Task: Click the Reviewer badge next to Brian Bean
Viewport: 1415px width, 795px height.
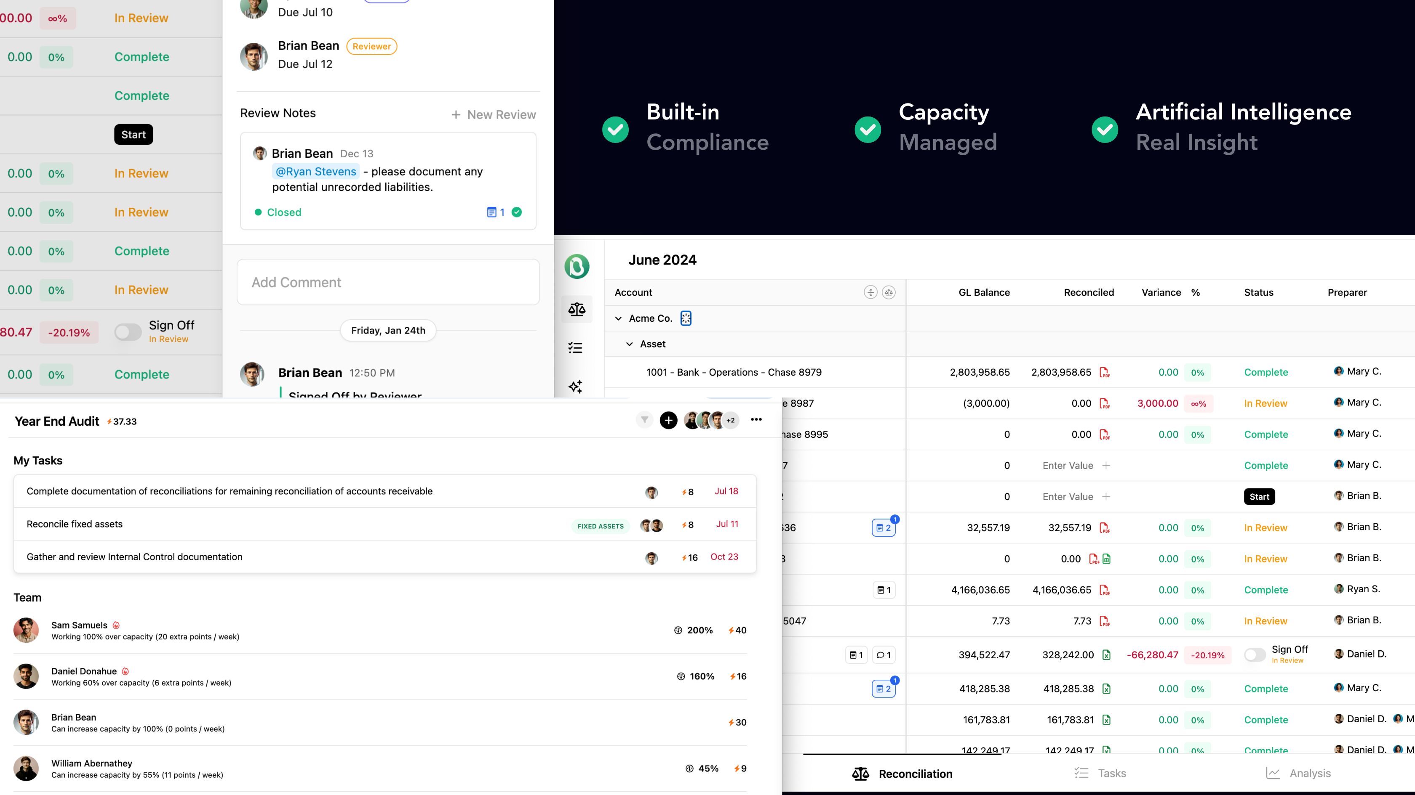Action: (372, 47)
